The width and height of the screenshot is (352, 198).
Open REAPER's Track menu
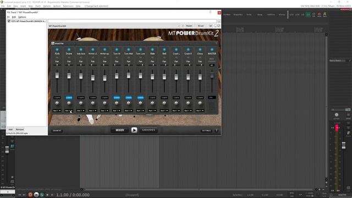(38, 6)
